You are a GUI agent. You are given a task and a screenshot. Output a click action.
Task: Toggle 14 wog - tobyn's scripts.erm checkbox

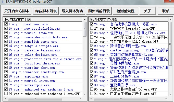6,46
